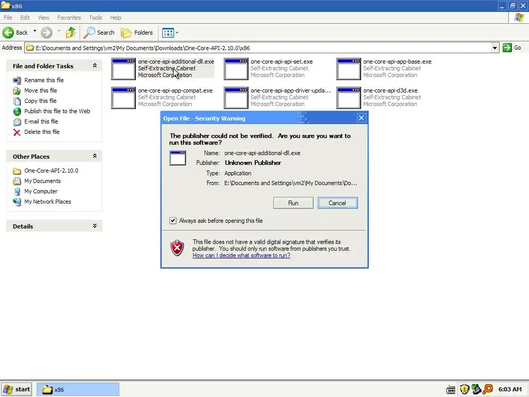Image resolution: width=529 pixels, height=397 pixels.
Task: Click the orange magnifier tray icon
Action: coord(488,389)
